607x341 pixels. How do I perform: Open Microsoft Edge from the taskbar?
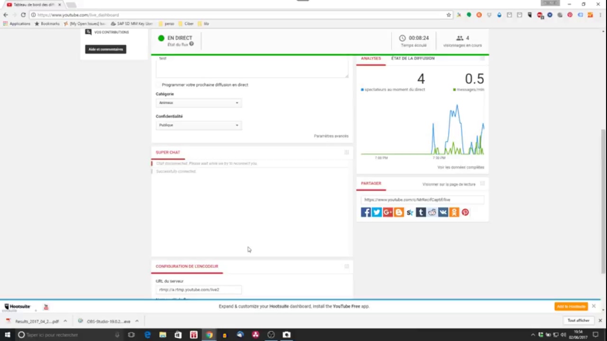(x=147, y=335)
